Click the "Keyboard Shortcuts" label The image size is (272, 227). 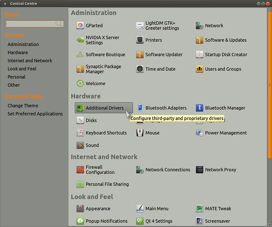tap(106, 133)
